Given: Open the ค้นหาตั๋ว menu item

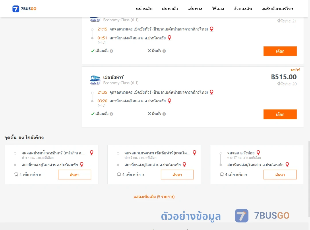Looking at the screenshot, I should (170, 9).
